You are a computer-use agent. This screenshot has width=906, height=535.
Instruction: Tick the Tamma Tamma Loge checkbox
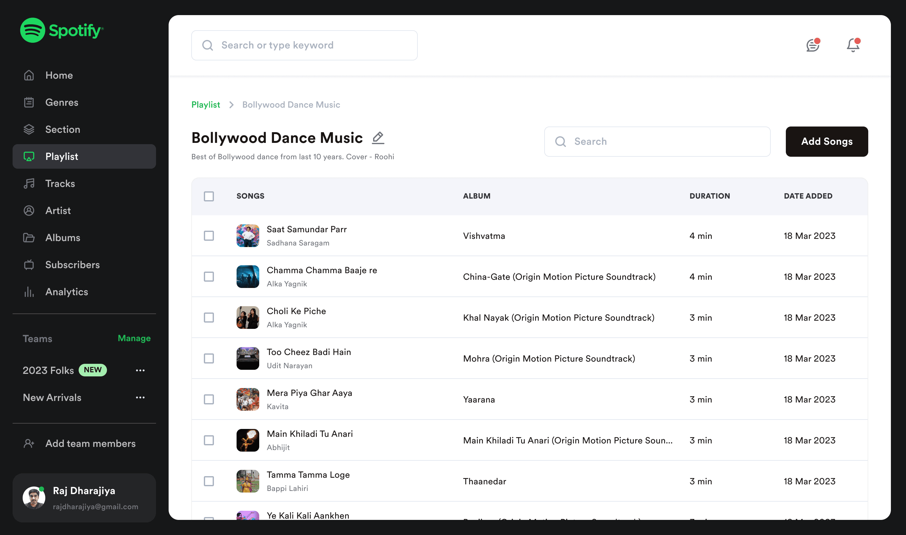(209, 481)
